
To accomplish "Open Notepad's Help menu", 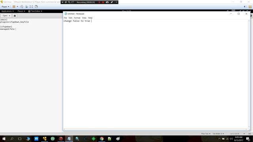I will tap(90, 18).
